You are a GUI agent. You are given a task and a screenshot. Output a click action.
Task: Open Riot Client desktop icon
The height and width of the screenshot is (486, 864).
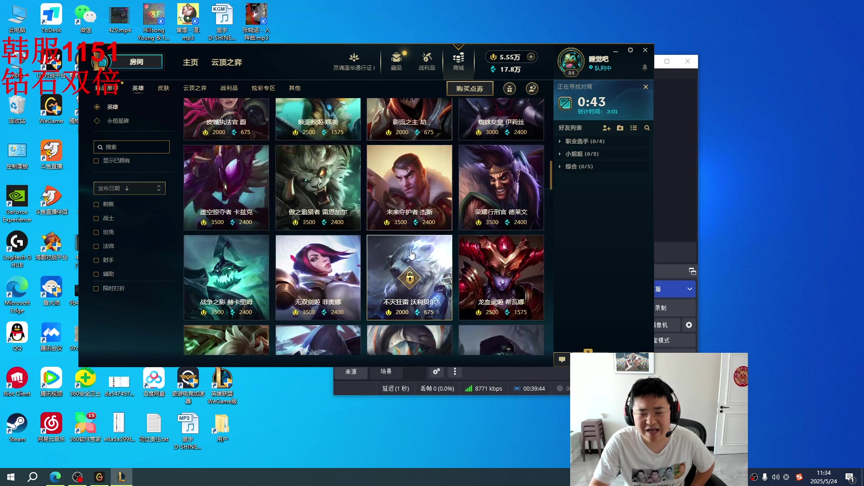pos(17,382)
